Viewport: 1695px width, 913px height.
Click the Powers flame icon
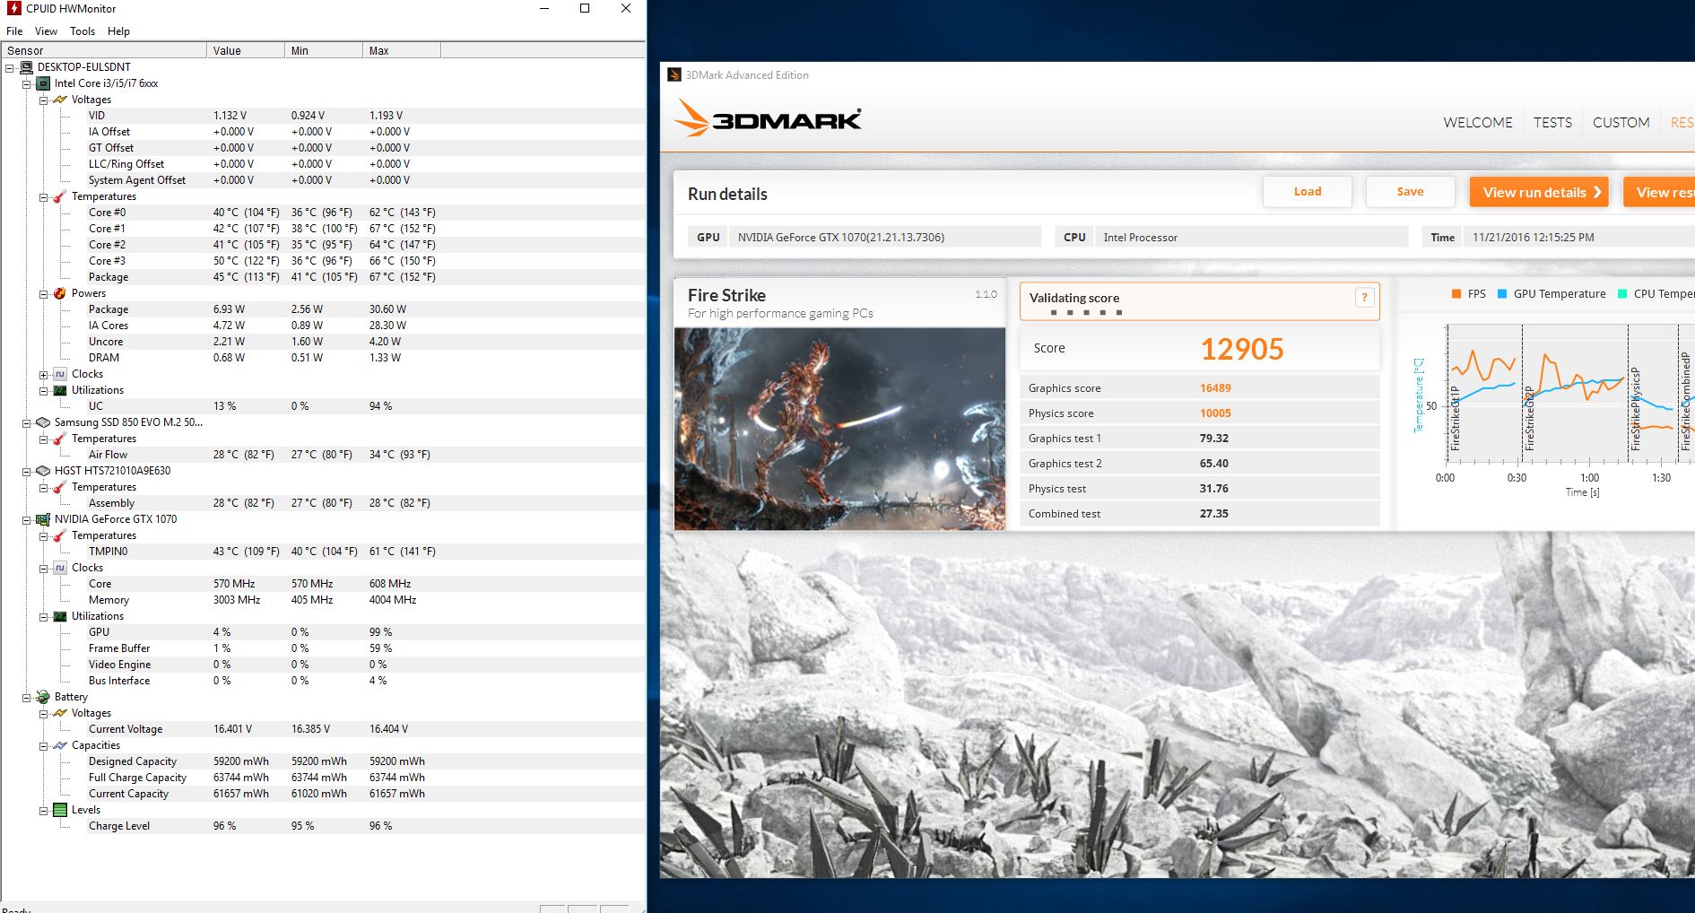click(x=60, y=293)
